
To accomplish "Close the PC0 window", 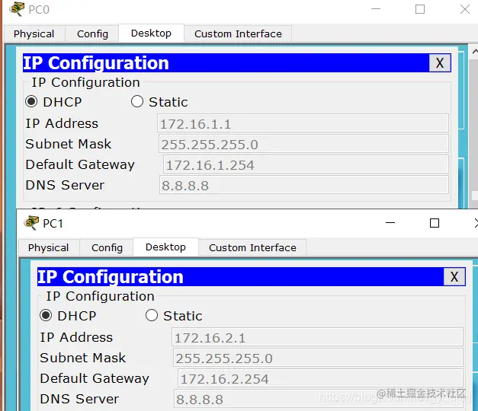I will [x=465, y=9].
